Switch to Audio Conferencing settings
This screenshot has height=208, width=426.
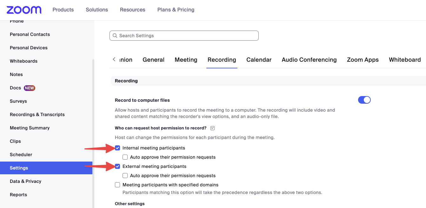309,59
